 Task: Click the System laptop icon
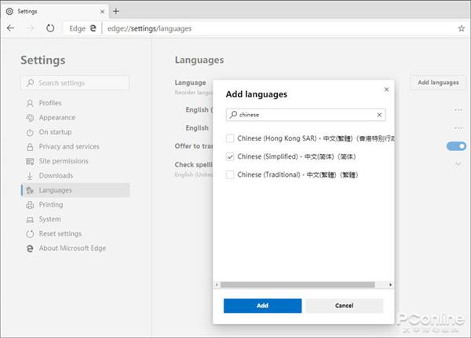click(x=30, y=219)
